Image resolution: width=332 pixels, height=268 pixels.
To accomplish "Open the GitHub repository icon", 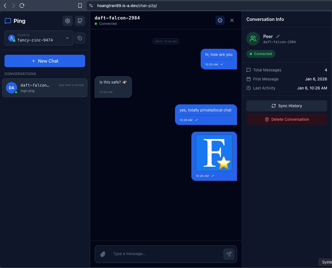I will 80,21.
